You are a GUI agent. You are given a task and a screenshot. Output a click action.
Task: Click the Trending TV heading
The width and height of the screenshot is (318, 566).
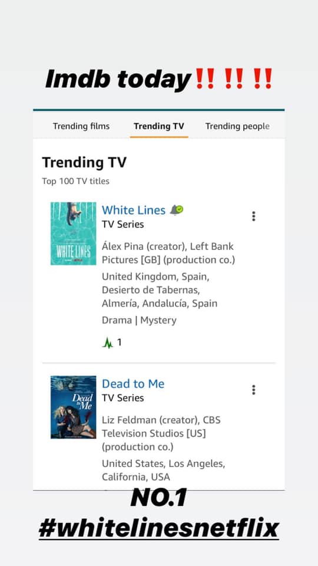pos(84,163)
